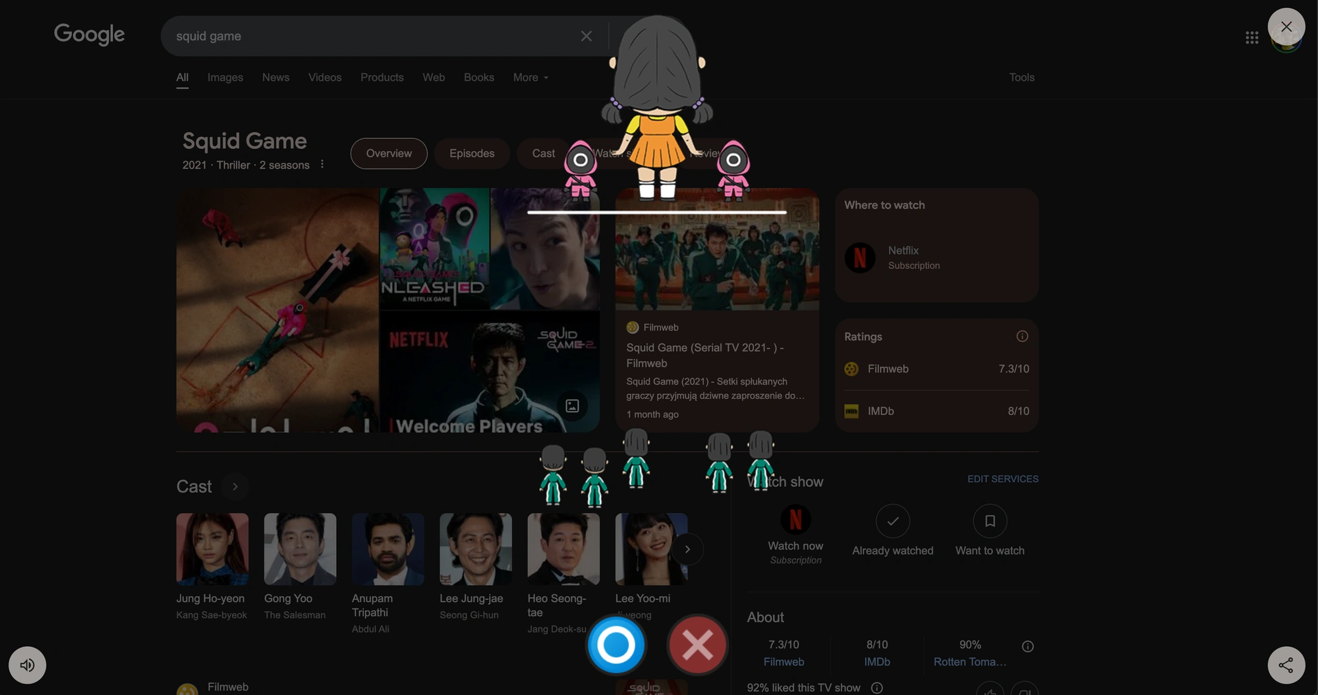Open Lee Jung-jae cast photo

[x=476, y=549]
